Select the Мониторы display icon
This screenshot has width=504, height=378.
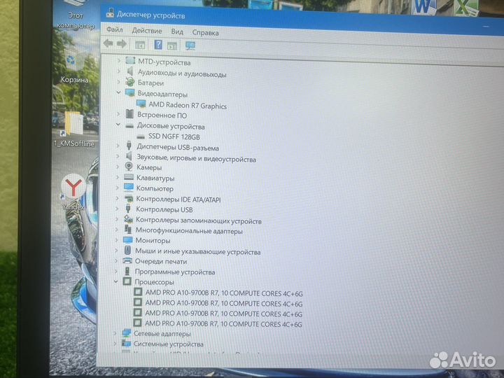tap(128, 240)
